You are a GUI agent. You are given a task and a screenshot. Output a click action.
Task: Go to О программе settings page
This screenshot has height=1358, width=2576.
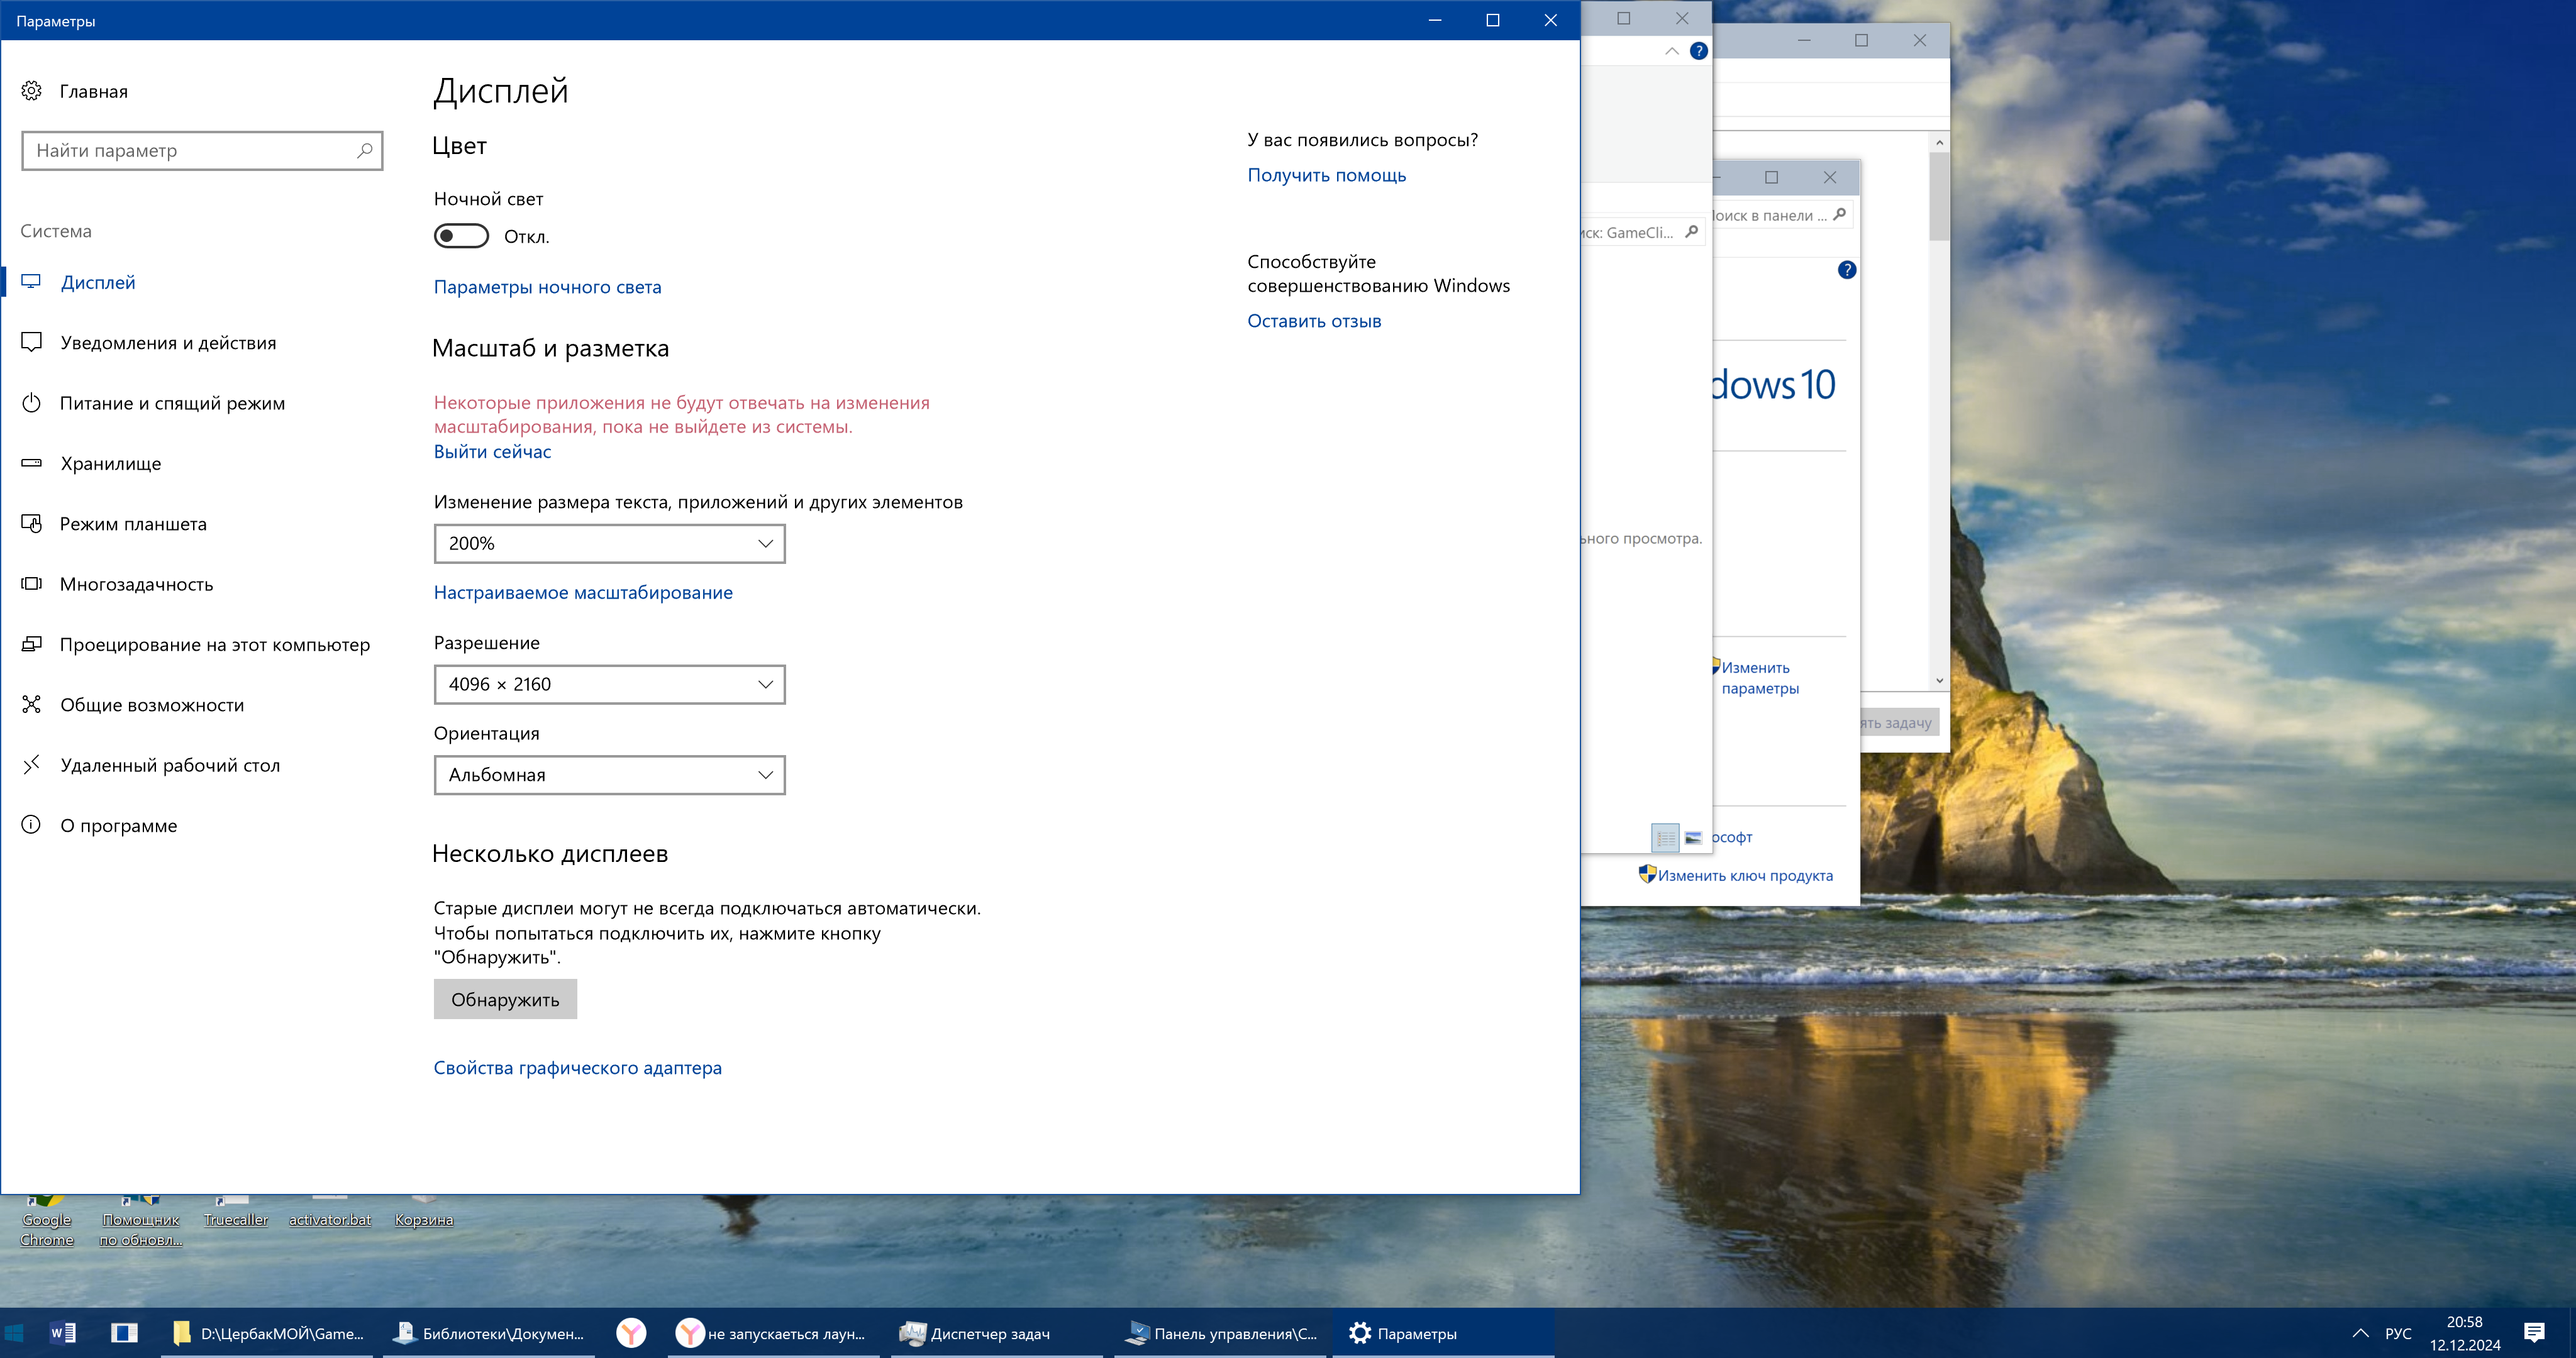(118, 825)
